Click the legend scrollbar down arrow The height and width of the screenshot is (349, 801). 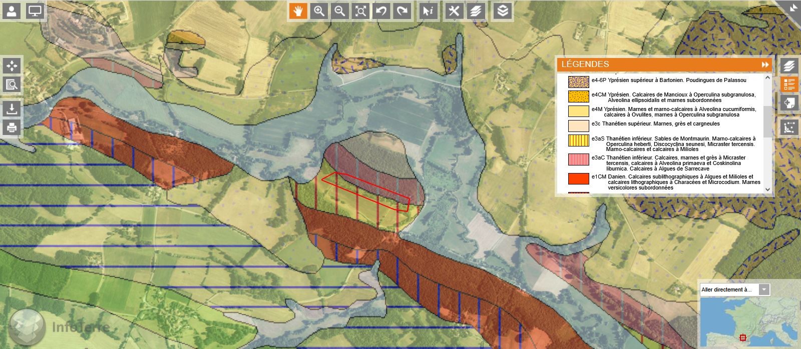click(768, 189)
